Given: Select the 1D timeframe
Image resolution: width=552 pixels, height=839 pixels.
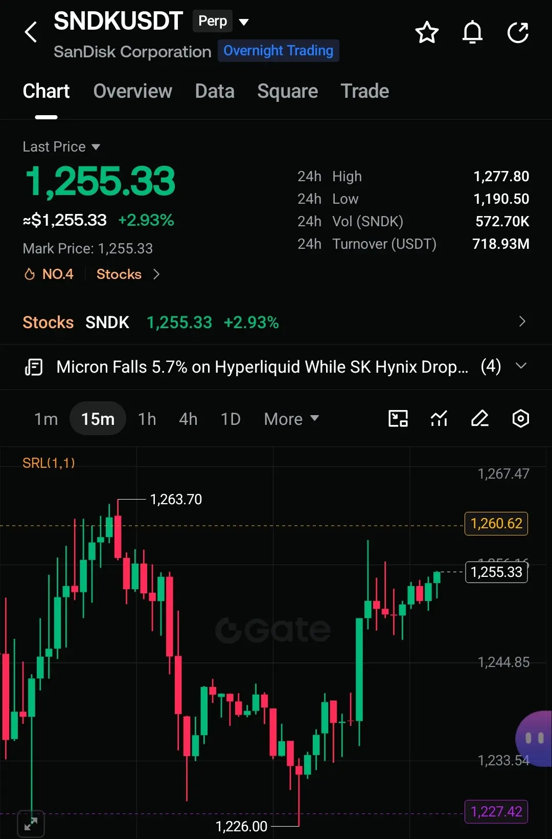Looking at the screenshot, I should click(x=231, y=419).
